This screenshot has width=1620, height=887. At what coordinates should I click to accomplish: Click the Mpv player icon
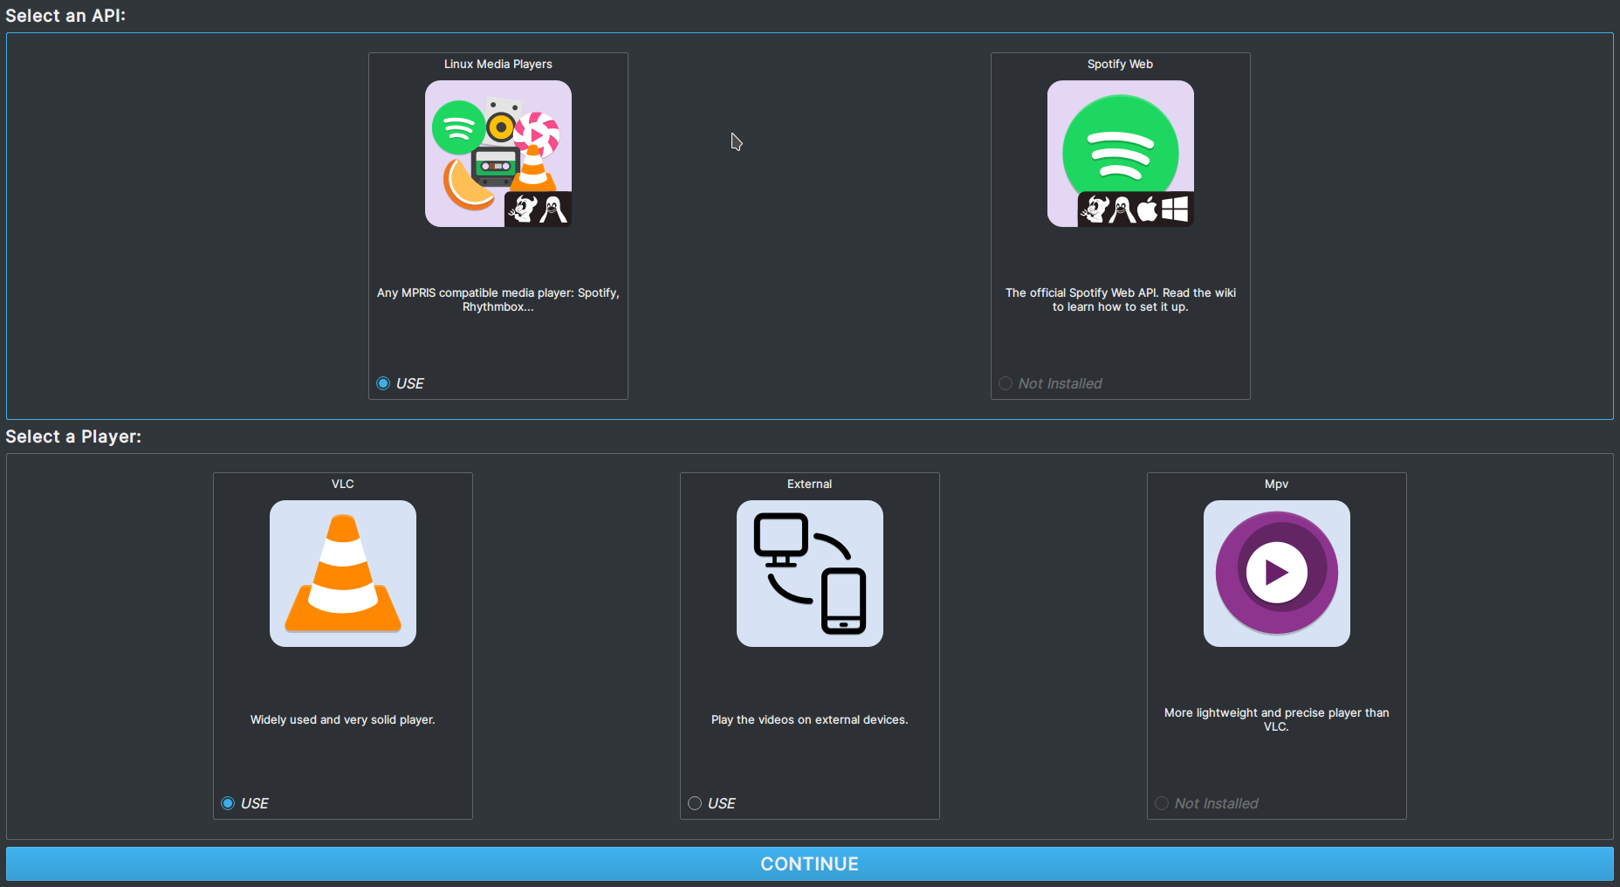(x=1277, y=574)
